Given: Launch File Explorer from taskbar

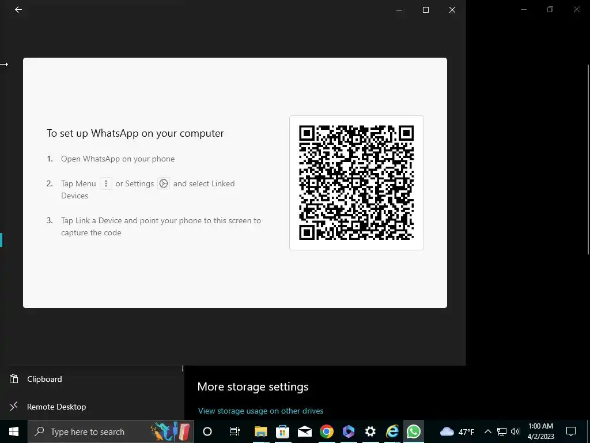Looking at the screenshot, I should coord(260,431).
